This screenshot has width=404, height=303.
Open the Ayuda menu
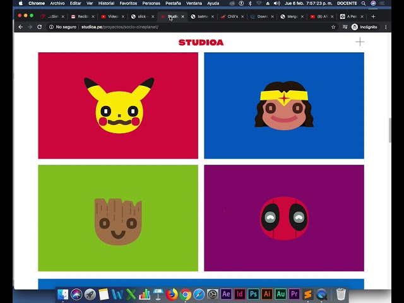[213, 3]
